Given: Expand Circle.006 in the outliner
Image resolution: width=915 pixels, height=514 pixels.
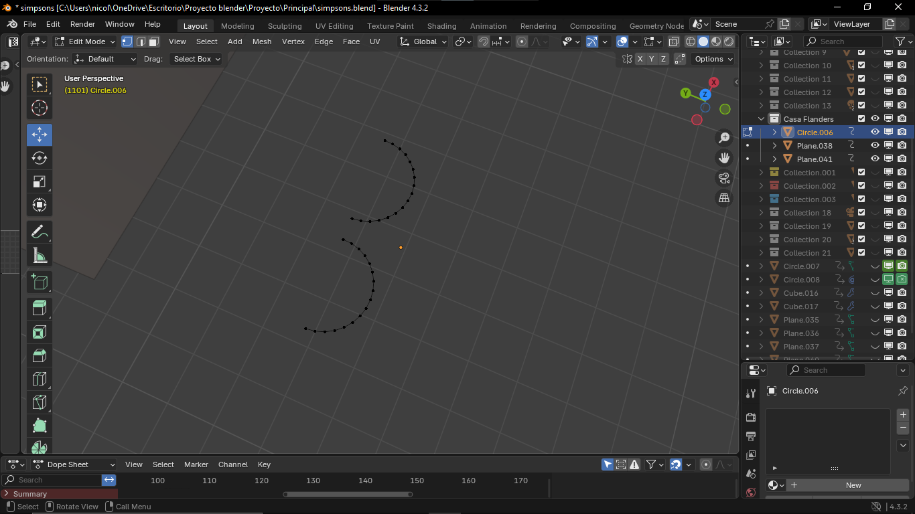Looking at the screenshot, I should point(774,133).
